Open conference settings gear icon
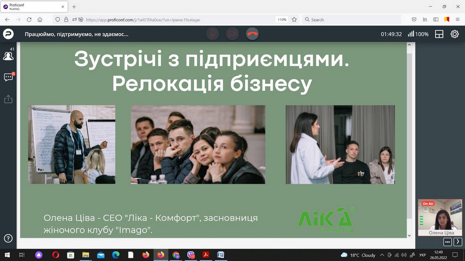The width and height of the screenshot is (465, 261). [x=455, y=34]
